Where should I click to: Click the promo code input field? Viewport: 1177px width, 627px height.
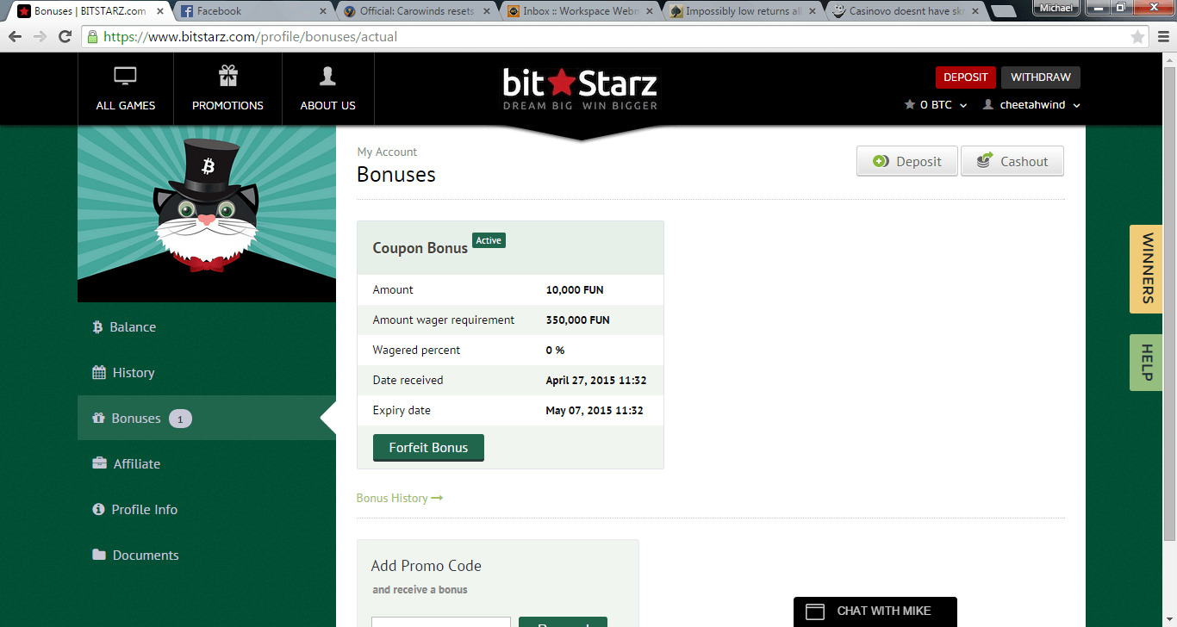coord(441,622)
